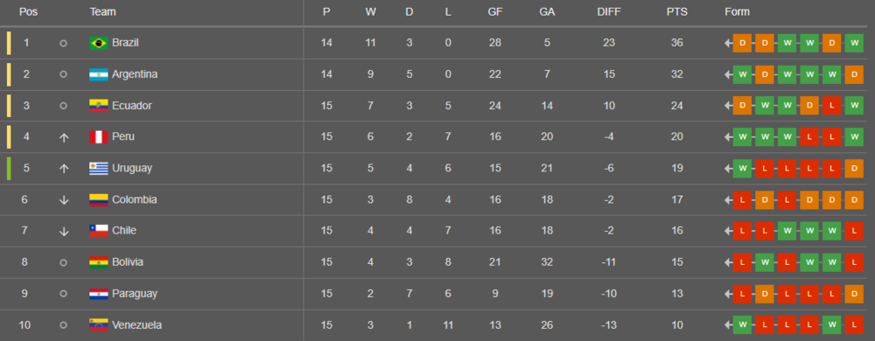Click the Uruguay flag icon
The height and width of the screenshot is (341, 875).
[99, 168]
